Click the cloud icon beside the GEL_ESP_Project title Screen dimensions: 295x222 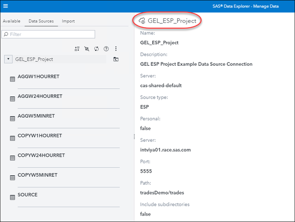[142, 21]
